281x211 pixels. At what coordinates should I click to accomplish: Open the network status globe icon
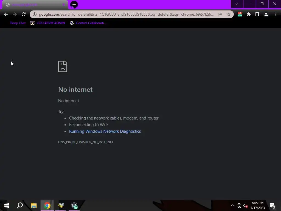click(x=239, y=206)
